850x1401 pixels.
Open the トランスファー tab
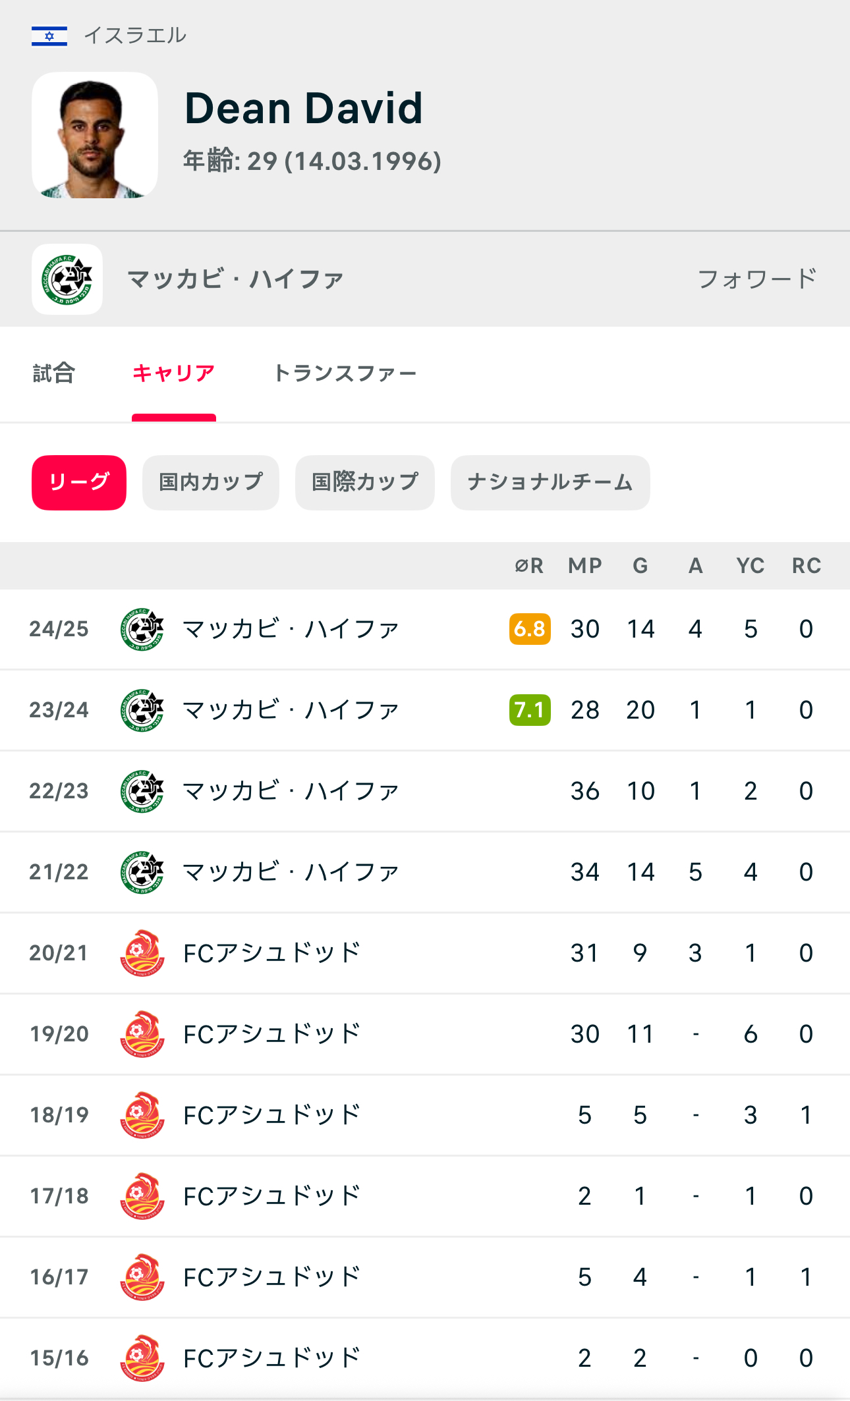tap(345, 373)
